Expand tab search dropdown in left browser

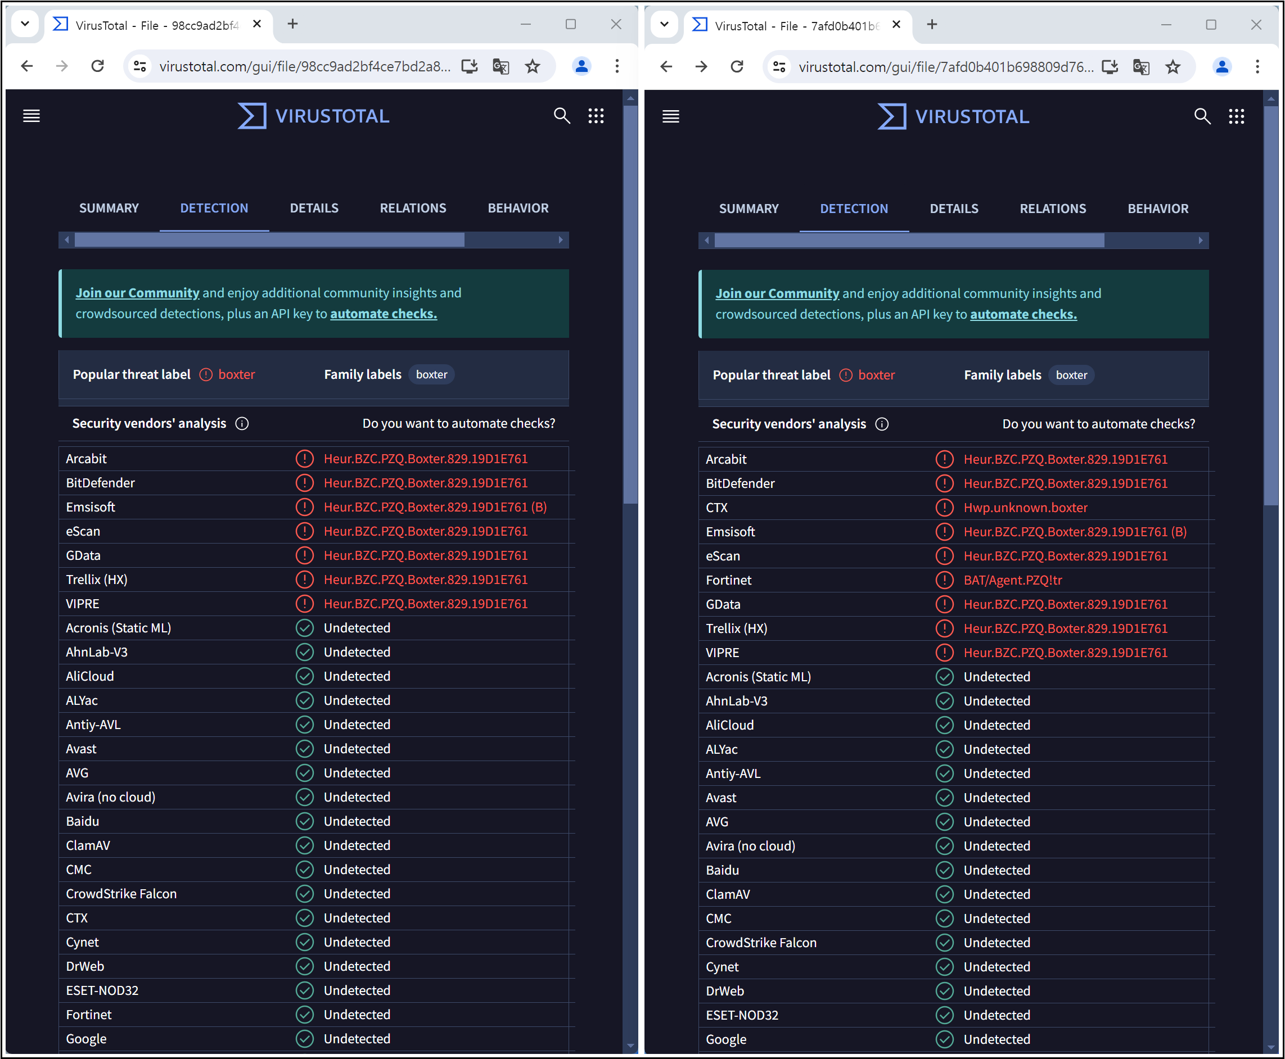[x=25, y=24]
